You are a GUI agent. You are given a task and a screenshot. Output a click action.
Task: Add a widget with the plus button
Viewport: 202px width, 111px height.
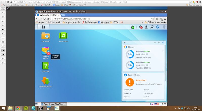124,43
